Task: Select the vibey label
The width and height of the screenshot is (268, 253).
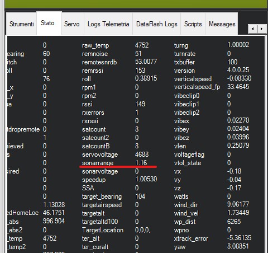Action: [x=181, y=129]
